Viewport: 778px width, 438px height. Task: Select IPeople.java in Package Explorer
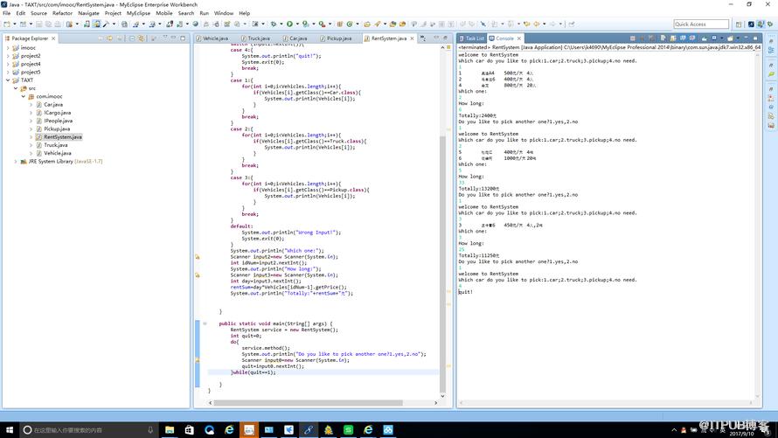pyautogui.click(x=58, y=121)
